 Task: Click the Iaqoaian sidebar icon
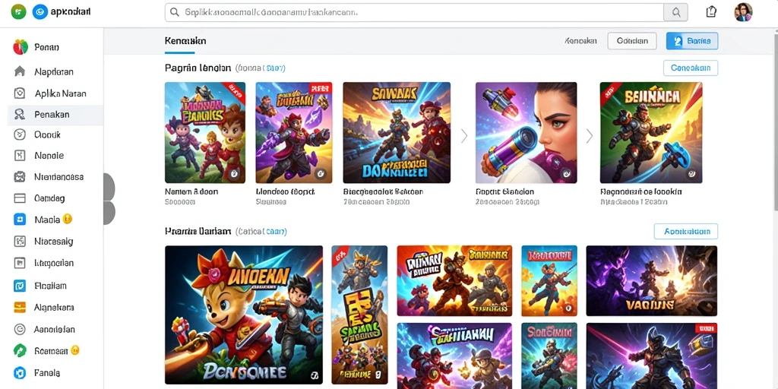[x=20, y=263]
